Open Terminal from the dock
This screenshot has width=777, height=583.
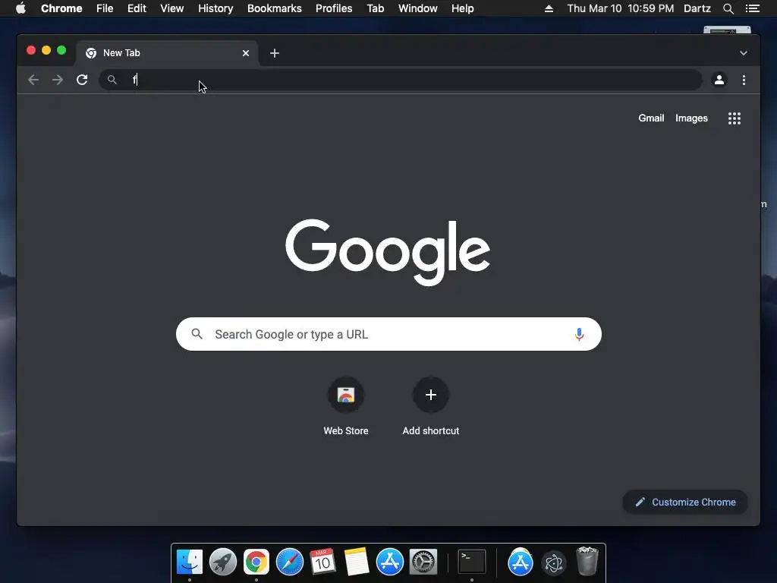(471, 563)
